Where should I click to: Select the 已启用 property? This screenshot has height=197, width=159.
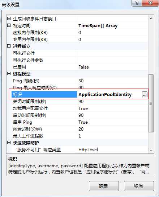click(20, 67)
